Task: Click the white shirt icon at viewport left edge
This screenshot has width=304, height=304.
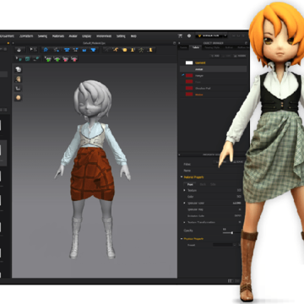Action: coord(19,69)
